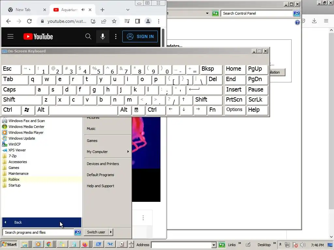The height and width of the screenshot is (250, 334).
Task: Show hidden system tray icons
Action: coord(280,245)
